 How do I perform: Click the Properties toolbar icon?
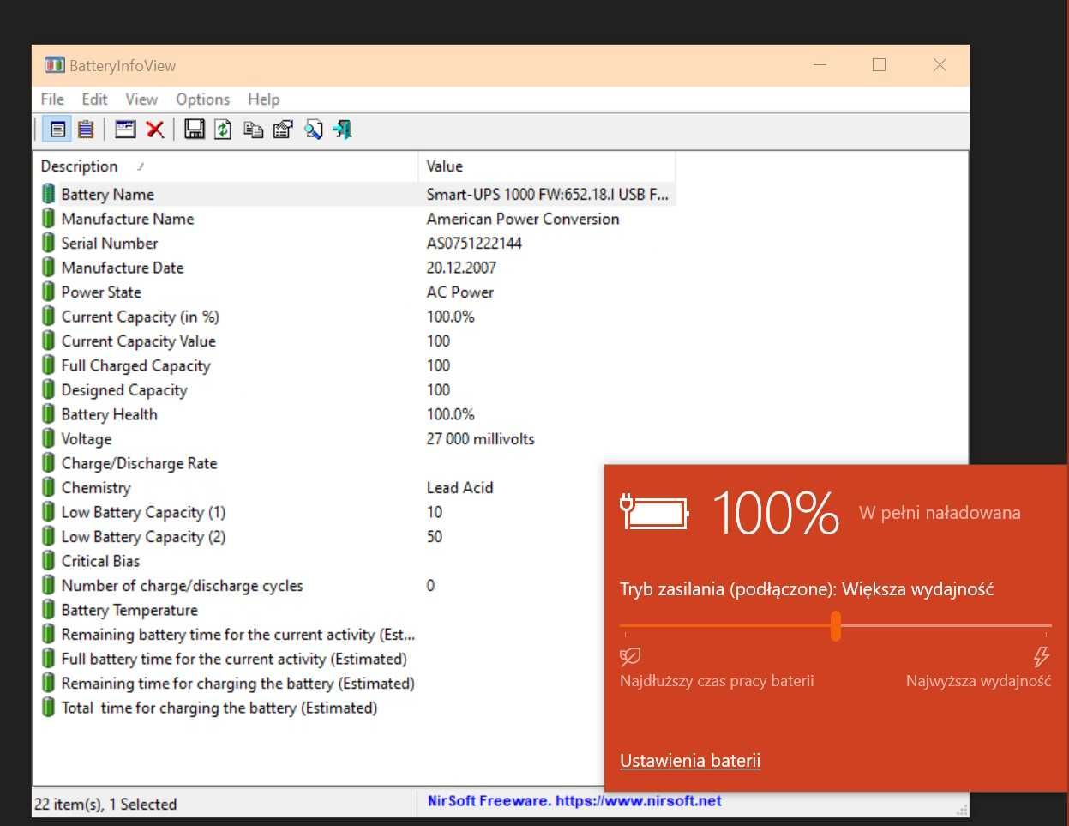[283, 130]
